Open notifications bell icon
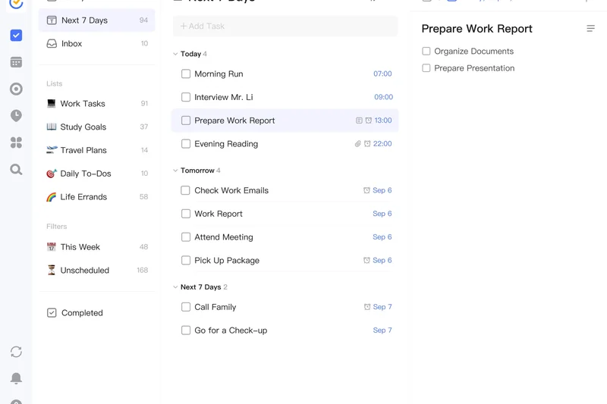 [x=16, y=378]
